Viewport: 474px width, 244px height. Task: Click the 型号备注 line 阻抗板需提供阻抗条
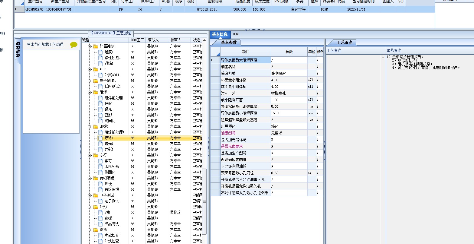(x=412, y=64)
